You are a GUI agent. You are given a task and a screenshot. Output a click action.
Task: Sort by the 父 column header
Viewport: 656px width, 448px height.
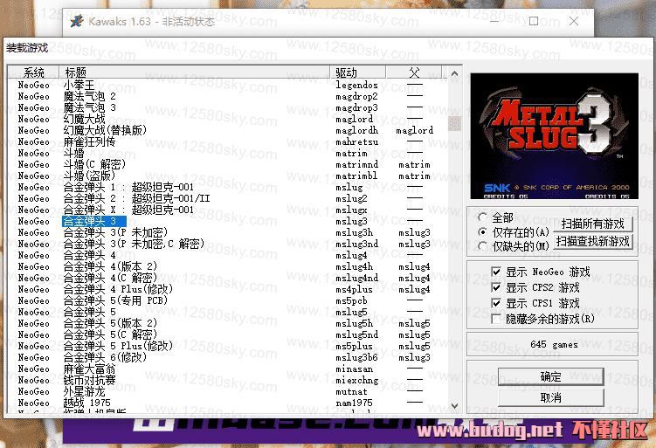pyautogui.click(x=414, y=72)
